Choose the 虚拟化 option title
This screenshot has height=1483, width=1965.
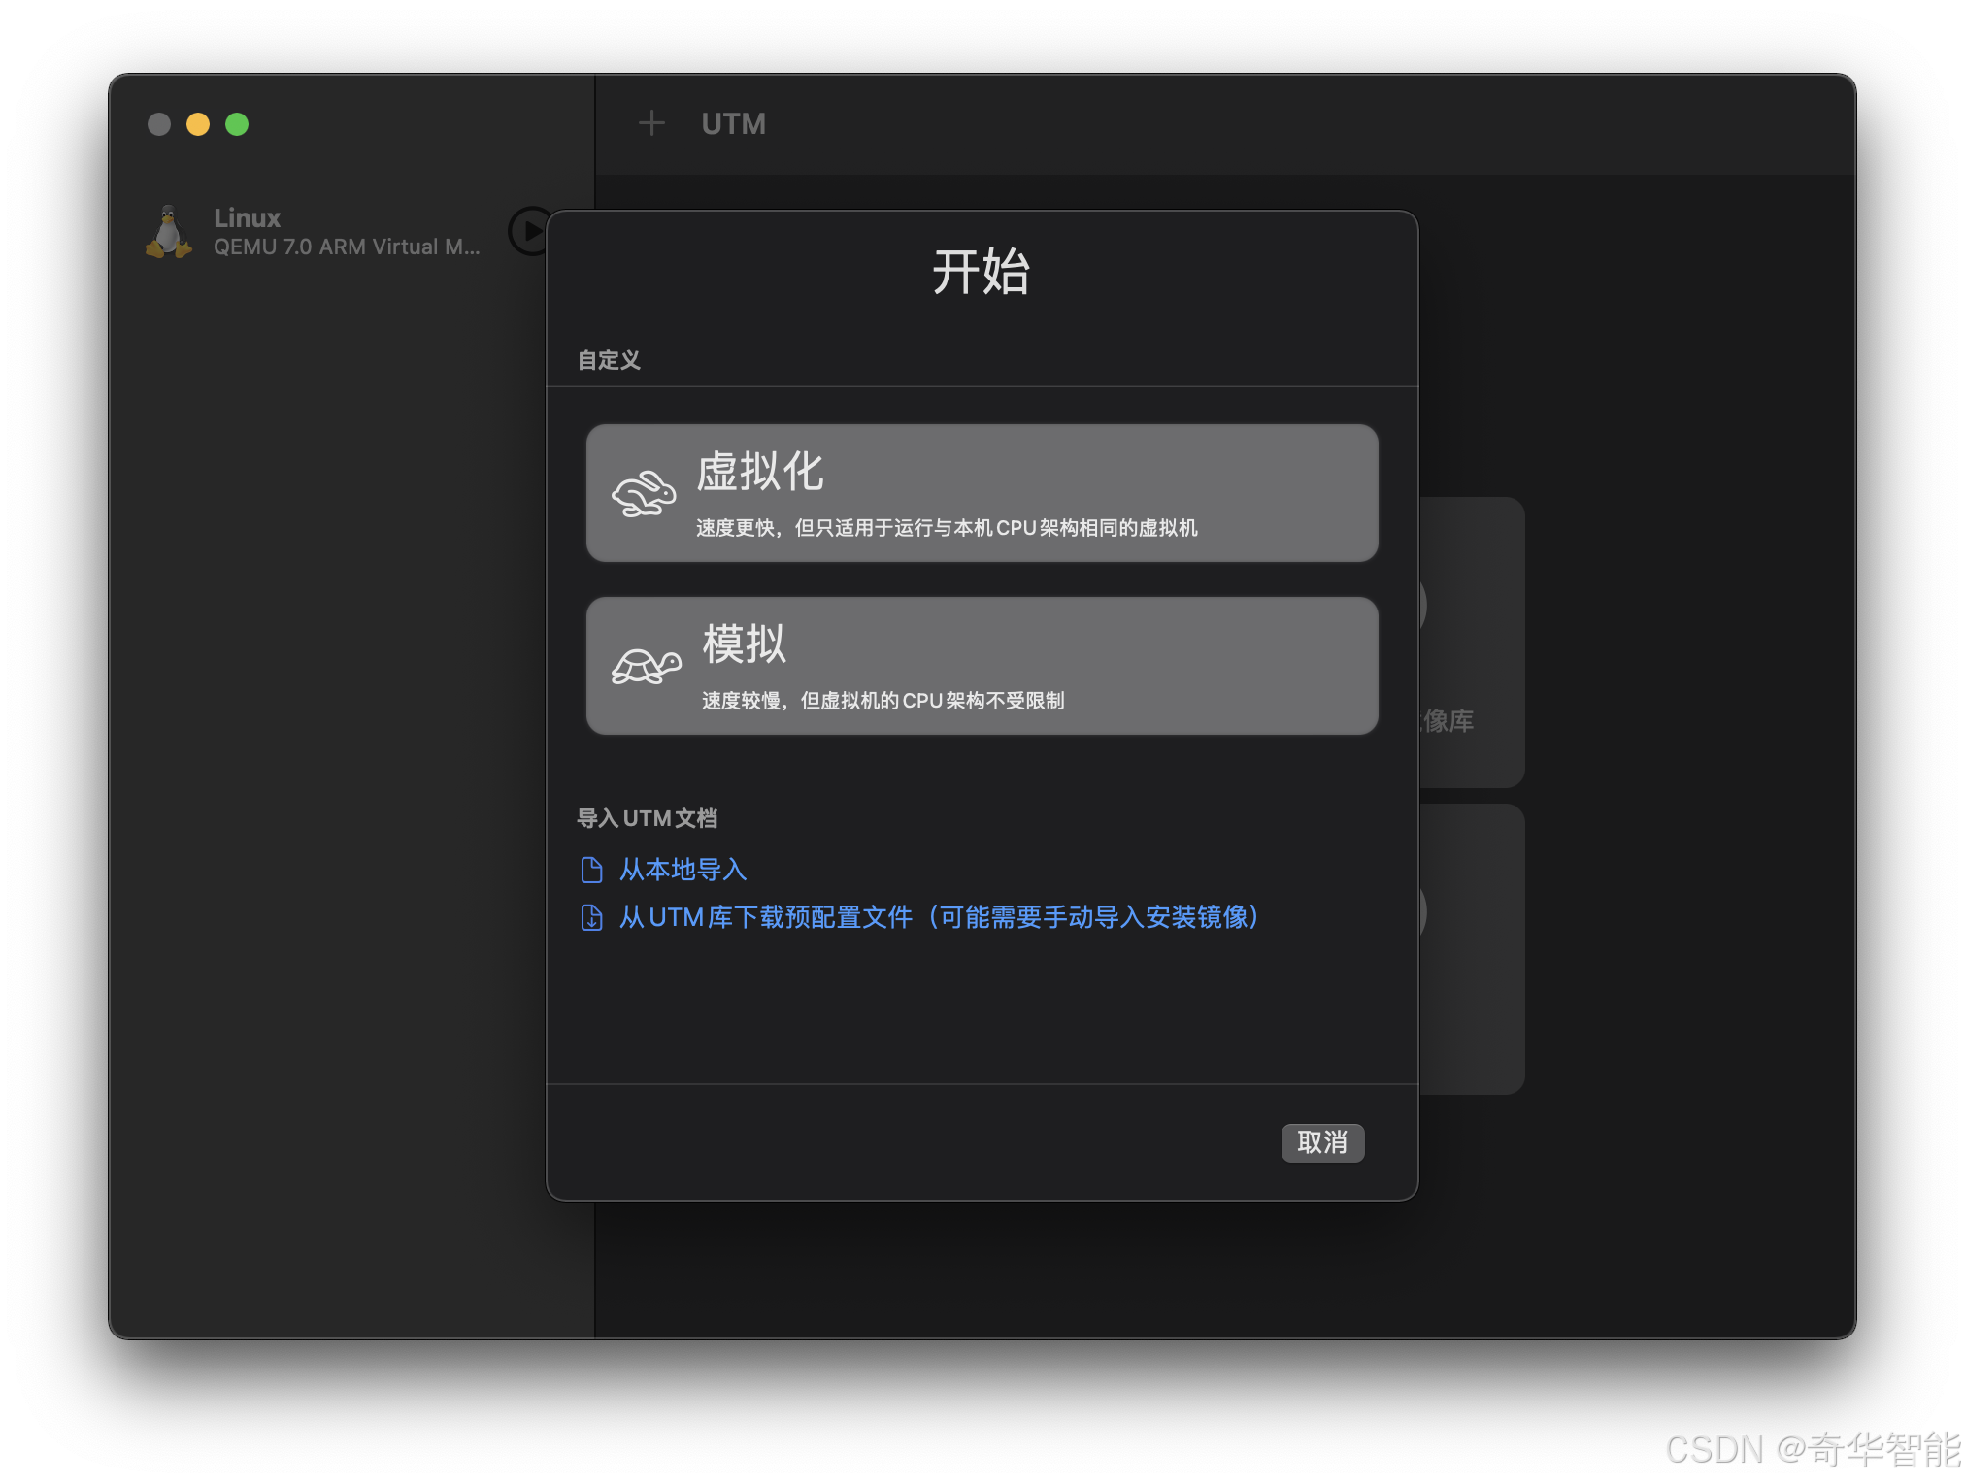pos(759,472)
